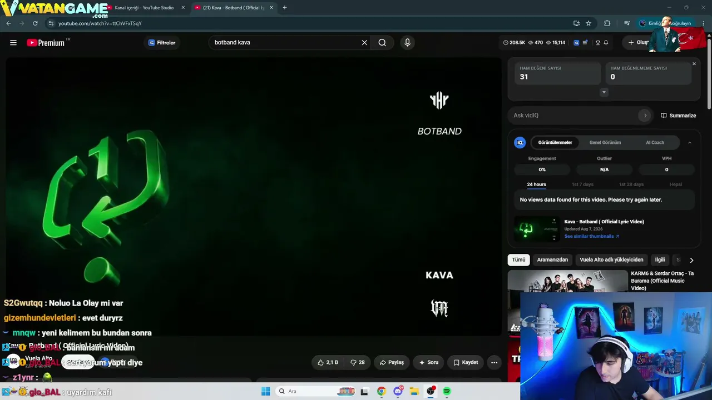The width and height of the screenshot is (712, 400).
Task: Open Windows Start menu
Action: coord(266,392)
